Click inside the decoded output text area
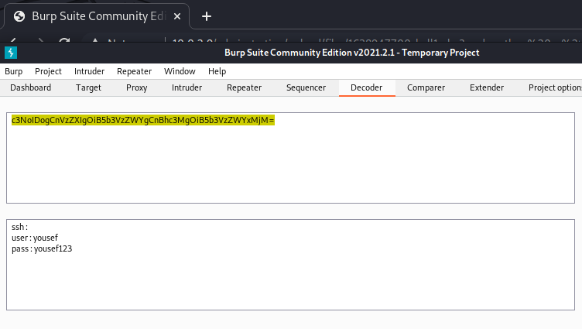Viewport: 582px width, 329px height. [291, 265]
